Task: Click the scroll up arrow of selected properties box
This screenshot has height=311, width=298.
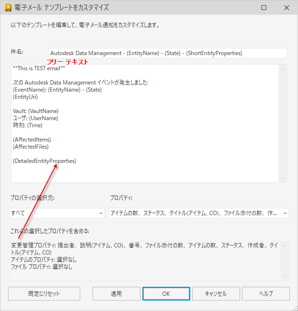Action: pyautogui.click(x=284, y=246)
